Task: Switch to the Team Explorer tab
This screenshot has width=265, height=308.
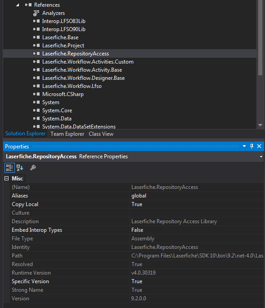Action: 67,134
